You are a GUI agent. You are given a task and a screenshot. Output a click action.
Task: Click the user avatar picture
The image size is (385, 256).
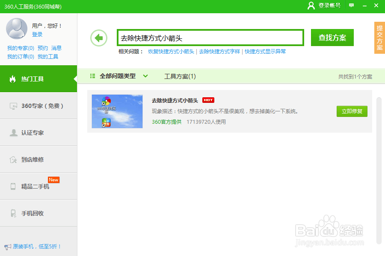point(16,29)
